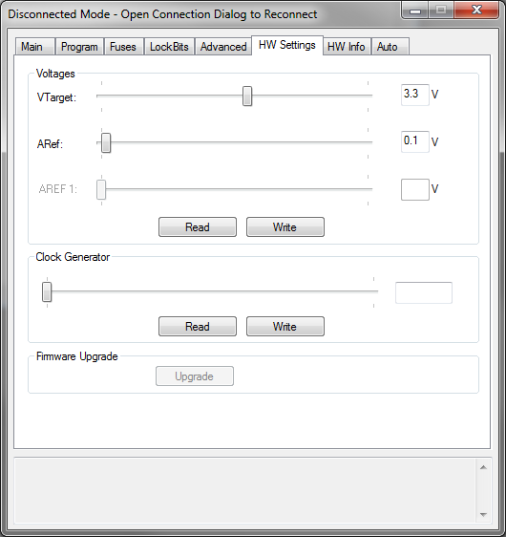The height and width of the screenshot is (537, 506).
Task: Switch to the Main tab
Action: click(35, 47)
